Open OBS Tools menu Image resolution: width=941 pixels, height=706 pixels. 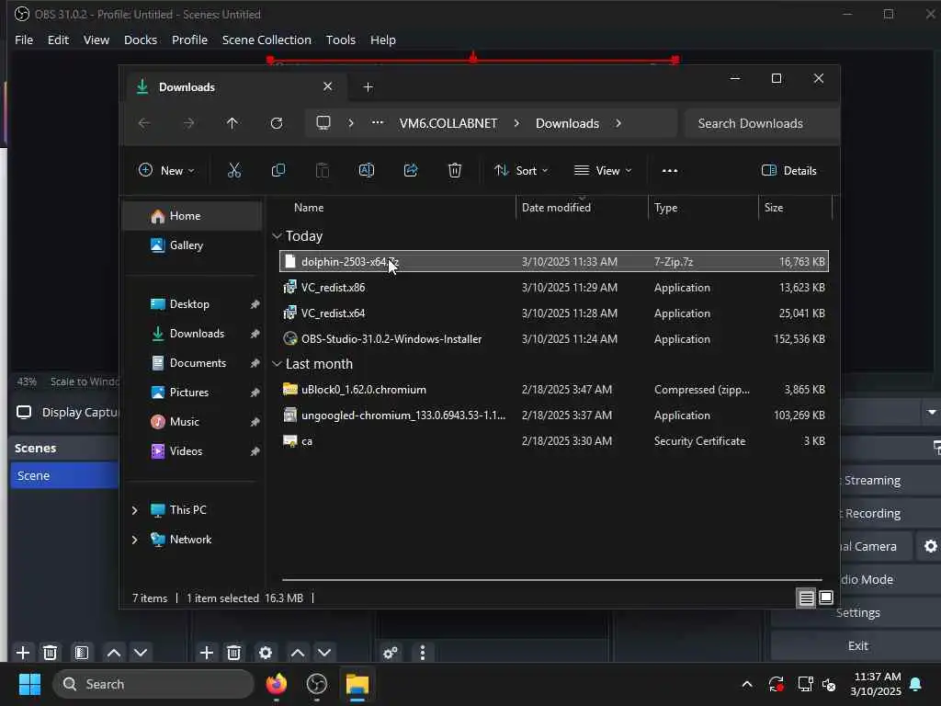pyautogui.click(x=341, y=40)
